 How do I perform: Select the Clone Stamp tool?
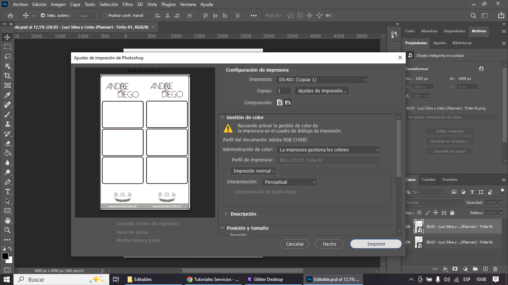click(7, 124)
